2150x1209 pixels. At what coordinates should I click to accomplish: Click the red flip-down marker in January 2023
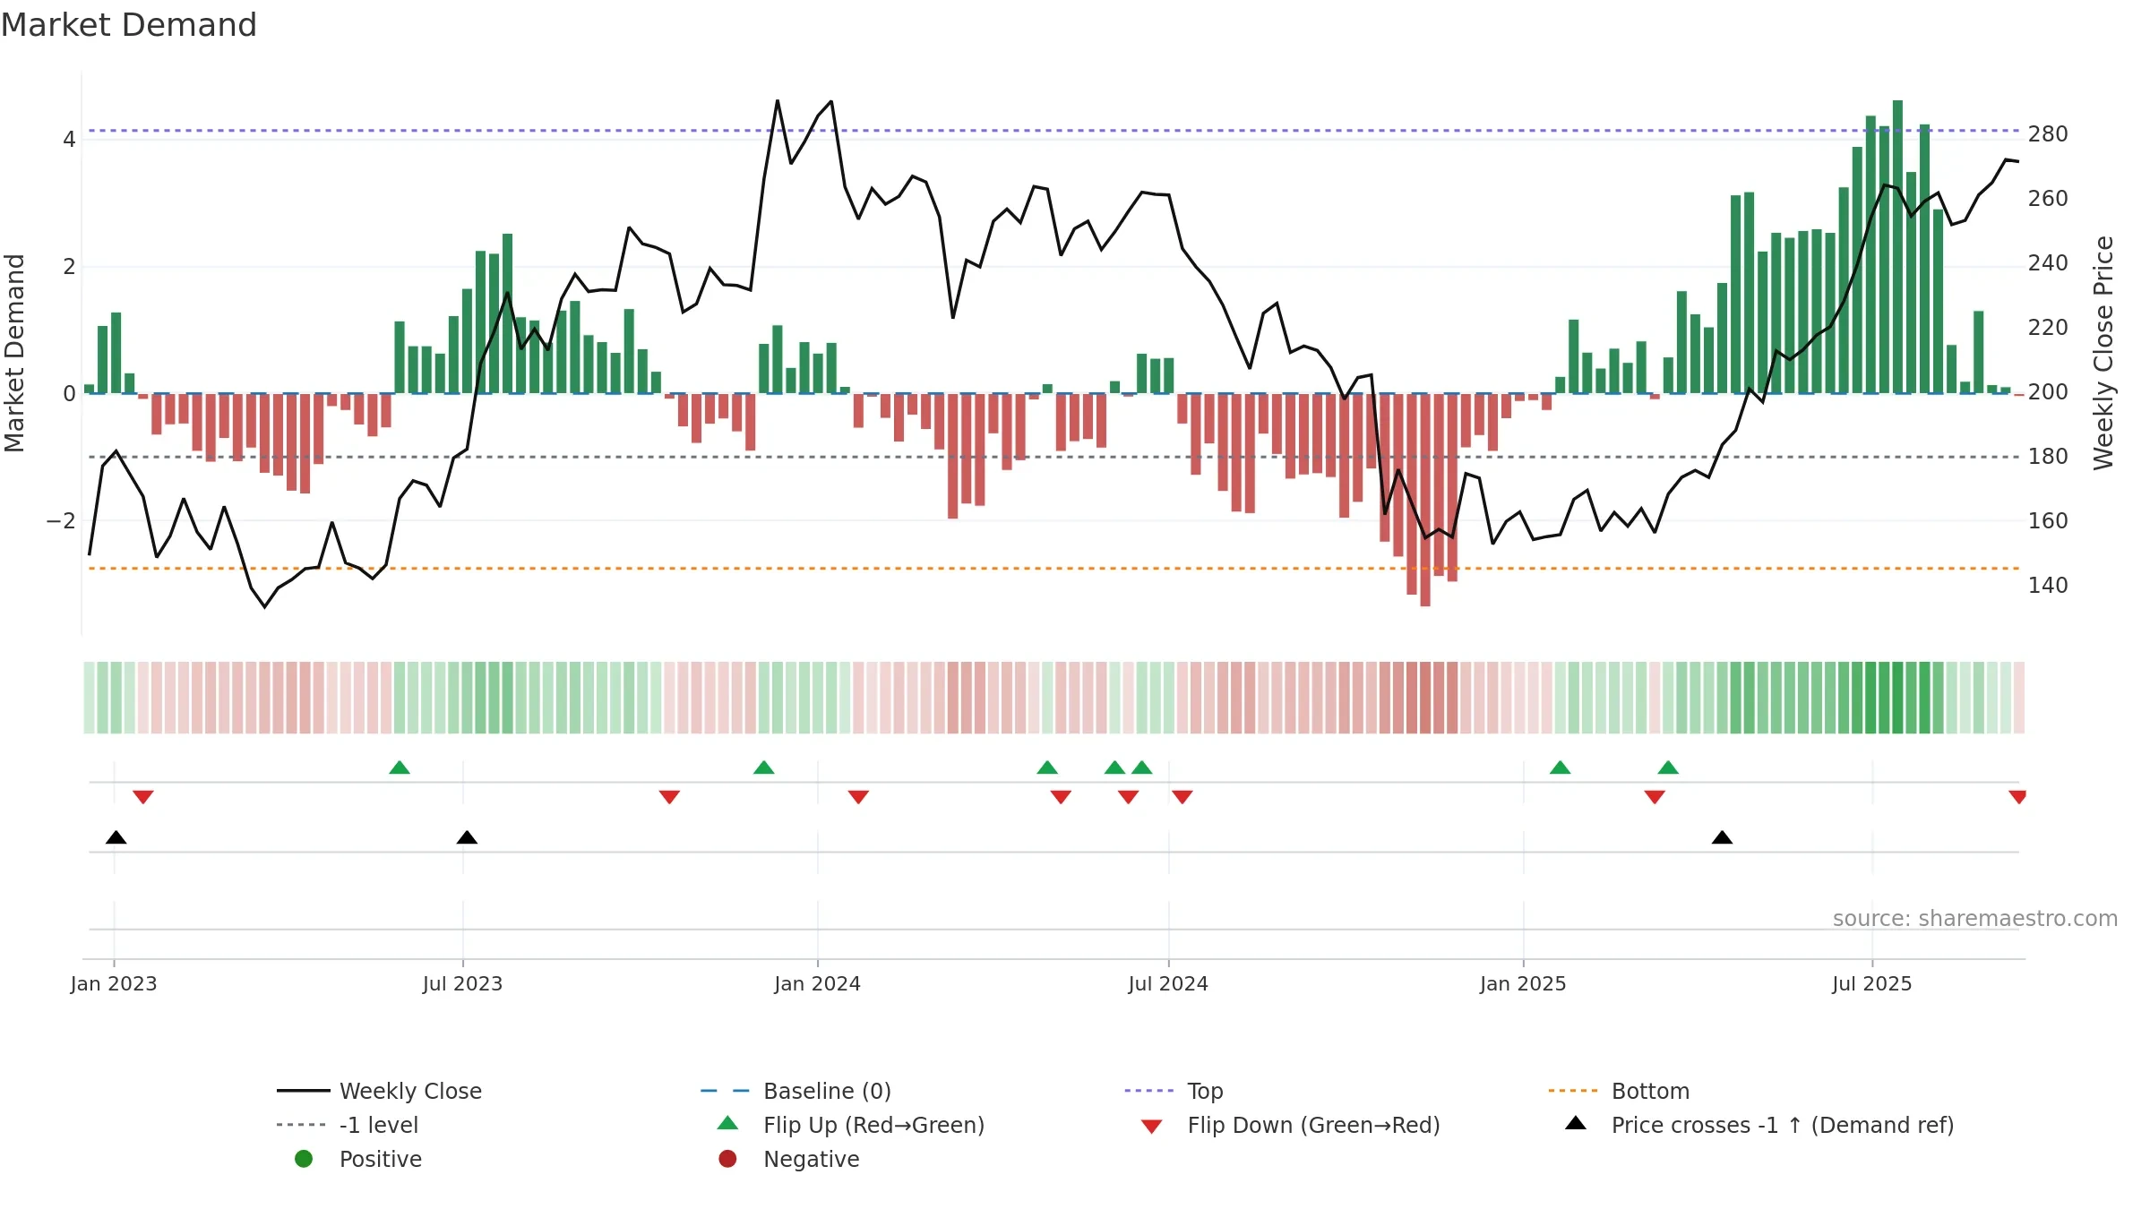[143, 797]
